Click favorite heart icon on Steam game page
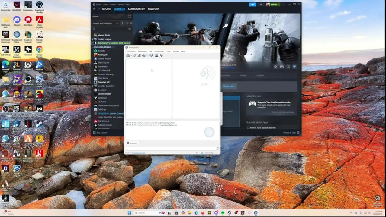Image resolution: width=386 pixels, height=217 pixels. pyautogui.click(x=294, y=67)
